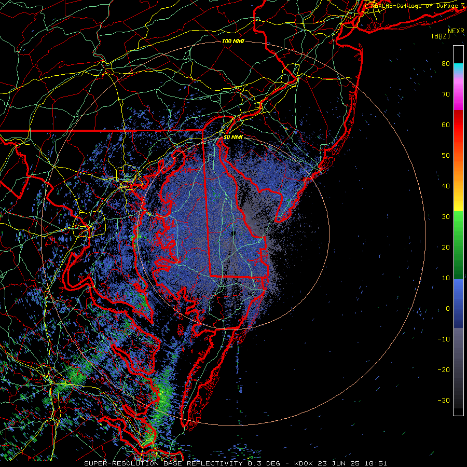Click the -30 value on the dBZ scale

coord(444,400)
